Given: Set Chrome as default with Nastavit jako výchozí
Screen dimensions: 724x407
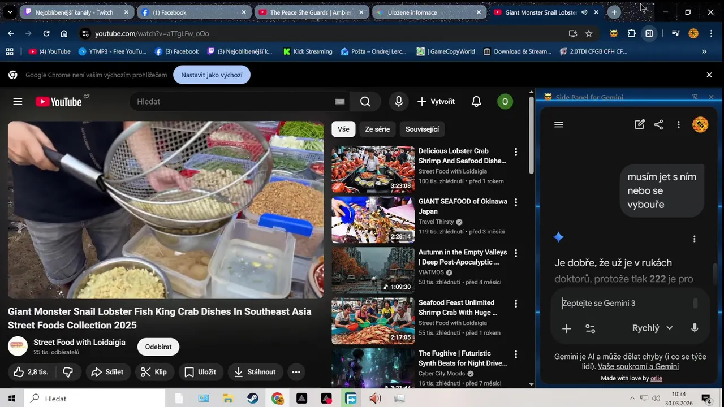Looking at the screenshot, I should 212,75.
